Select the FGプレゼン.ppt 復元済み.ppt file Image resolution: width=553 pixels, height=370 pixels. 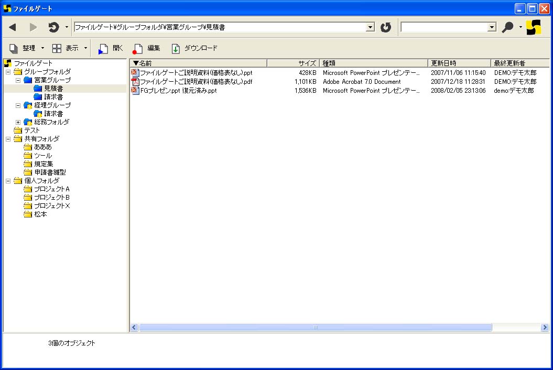[178, 91]
